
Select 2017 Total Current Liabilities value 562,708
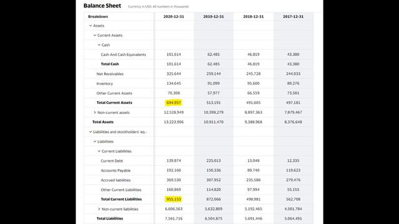pyautogui.click(x=293, y=199)
